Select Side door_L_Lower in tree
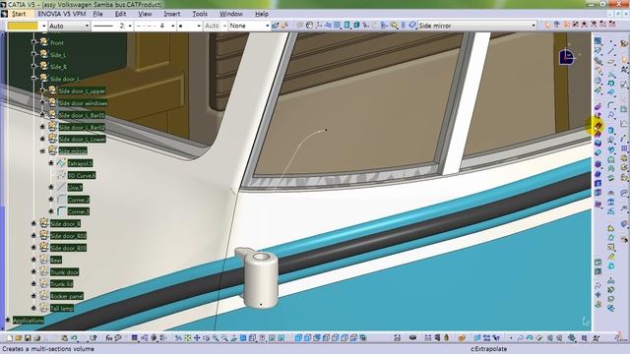Screen dimensions: 630x354 tap(82, 140)
